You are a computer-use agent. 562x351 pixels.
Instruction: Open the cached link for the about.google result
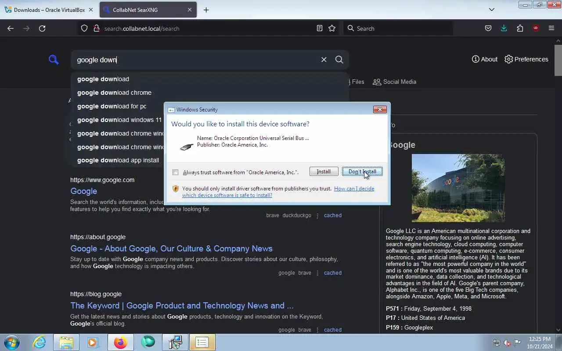tap(333, 273)
